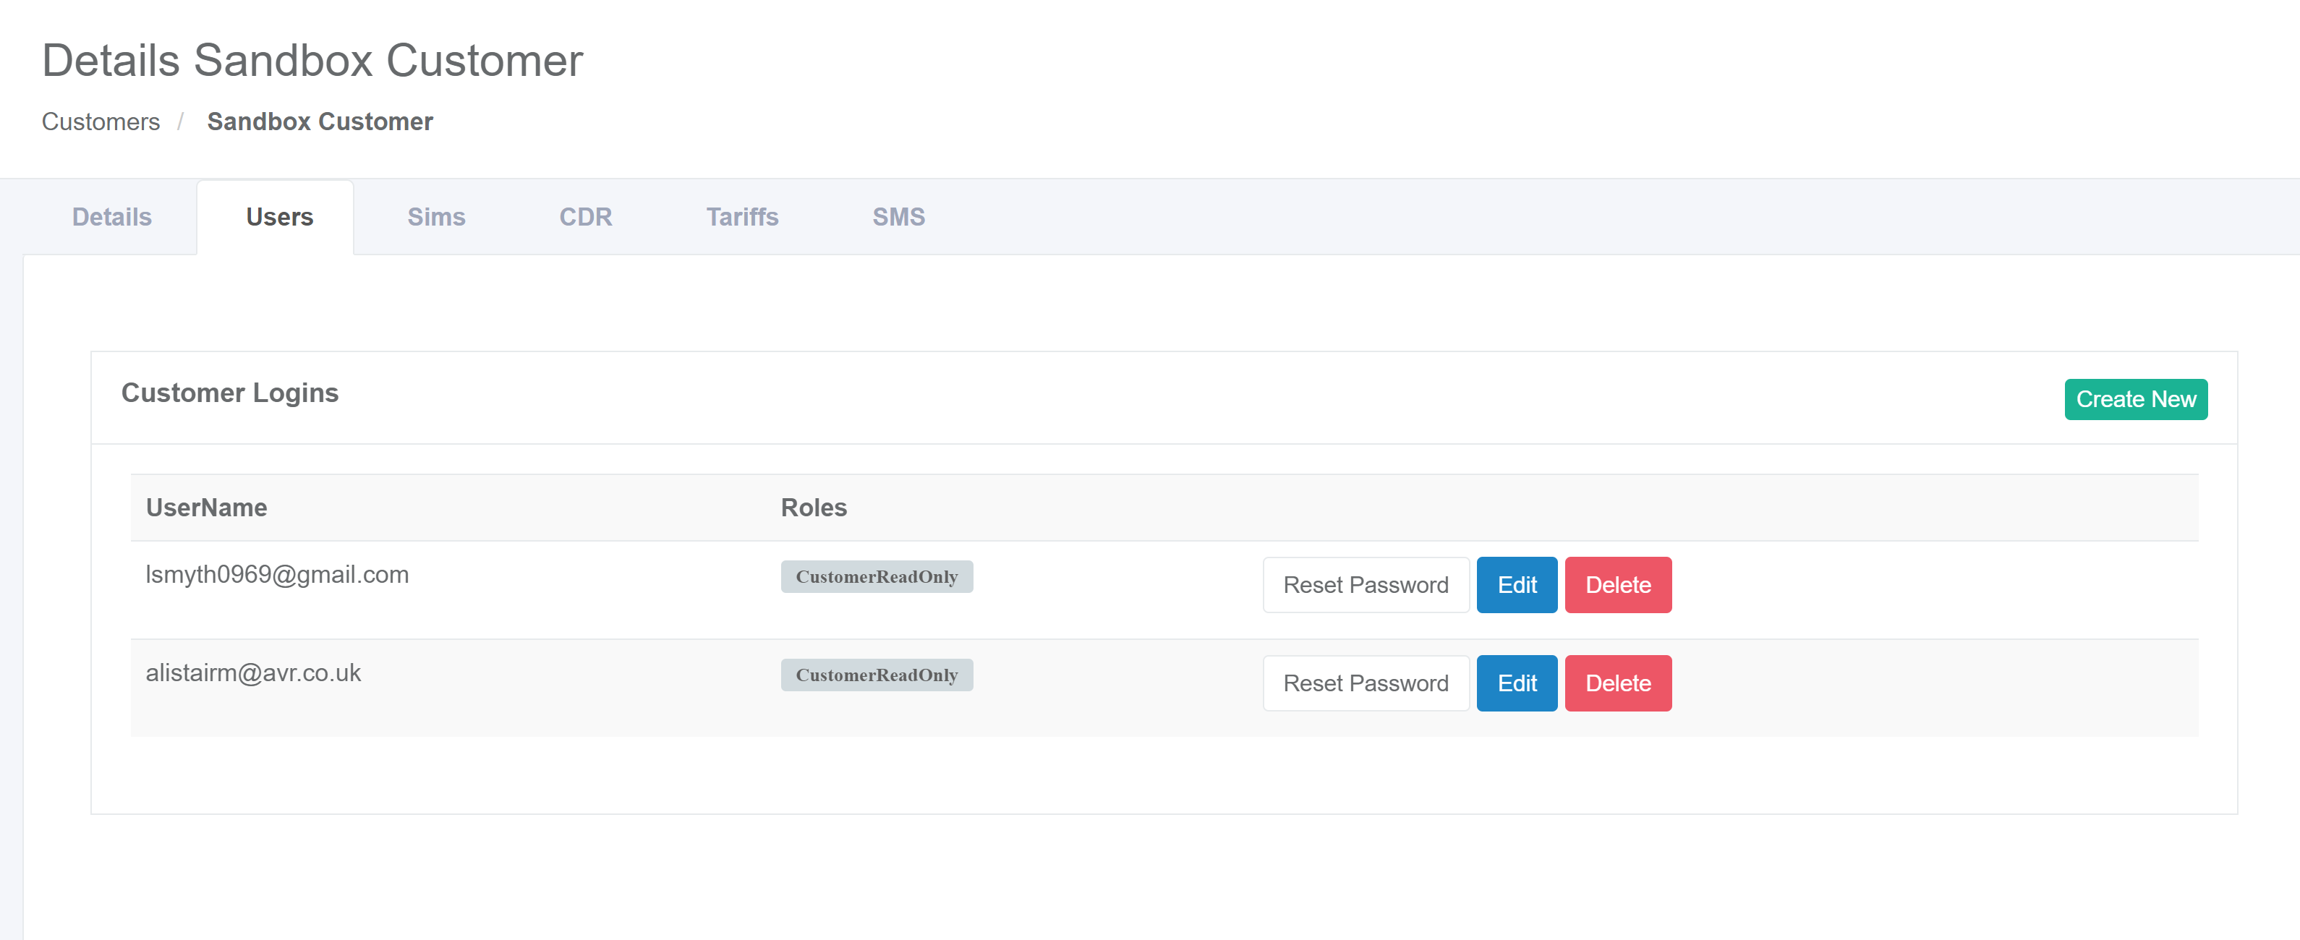Click the Customer Logins heading
This screenshot has width=2300, height=940.
pos(229,393)
